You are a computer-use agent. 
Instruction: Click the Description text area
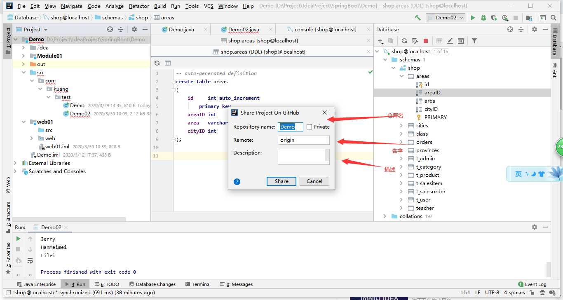point(304,157)
